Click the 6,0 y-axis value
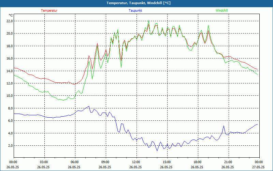Screen dimensions: 273x171 point(11,121)
